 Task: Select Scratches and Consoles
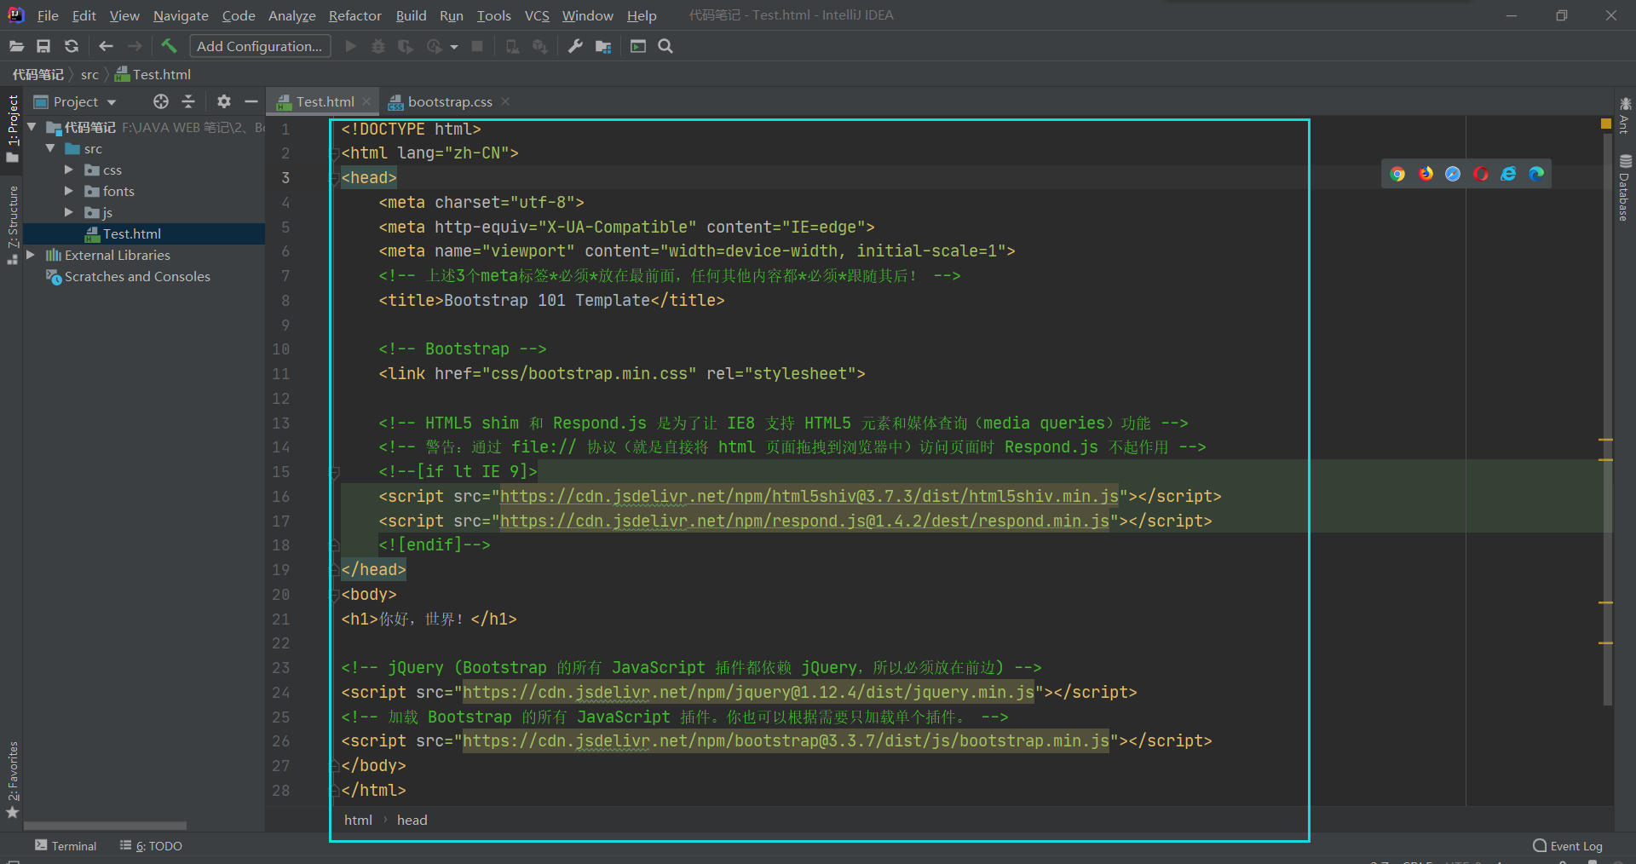137,276
